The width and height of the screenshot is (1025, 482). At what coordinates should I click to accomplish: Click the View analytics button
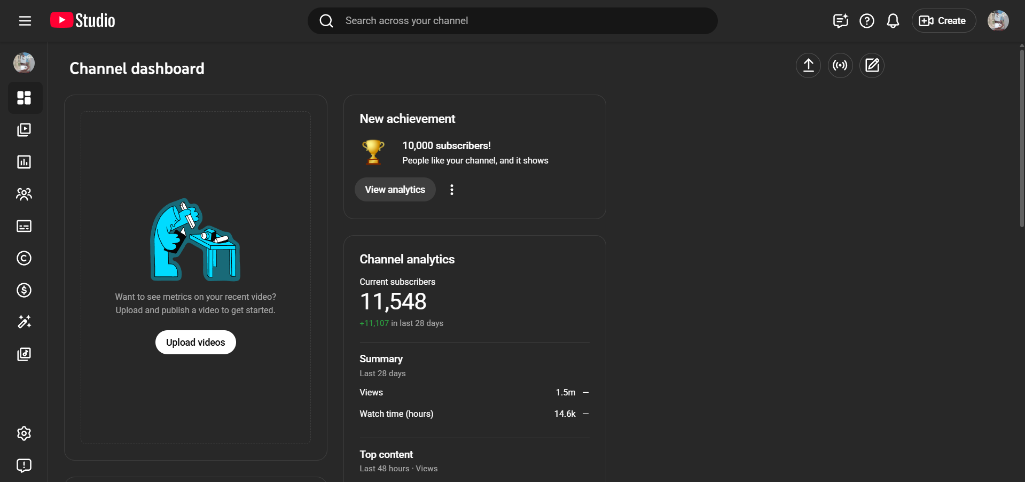click(395, 190)
